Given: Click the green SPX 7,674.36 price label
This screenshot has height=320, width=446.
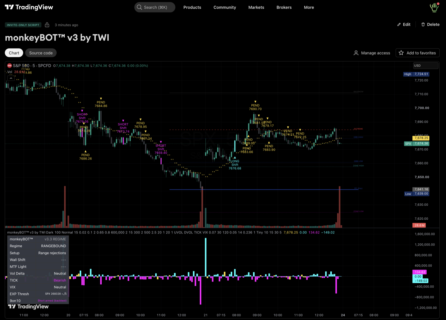Looking at the screenshot, I should [x=417, y=144].
